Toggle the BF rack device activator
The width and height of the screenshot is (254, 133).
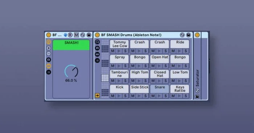(x=48, y=35)
